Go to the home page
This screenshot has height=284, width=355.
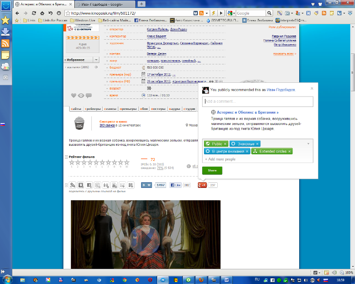click(x=42, y=13)
